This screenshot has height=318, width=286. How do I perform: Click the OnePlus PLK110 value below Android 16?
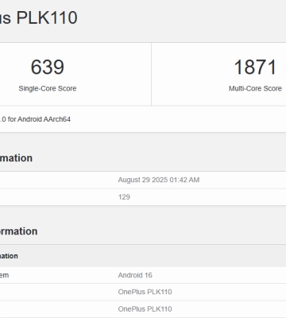click(145, 292)
